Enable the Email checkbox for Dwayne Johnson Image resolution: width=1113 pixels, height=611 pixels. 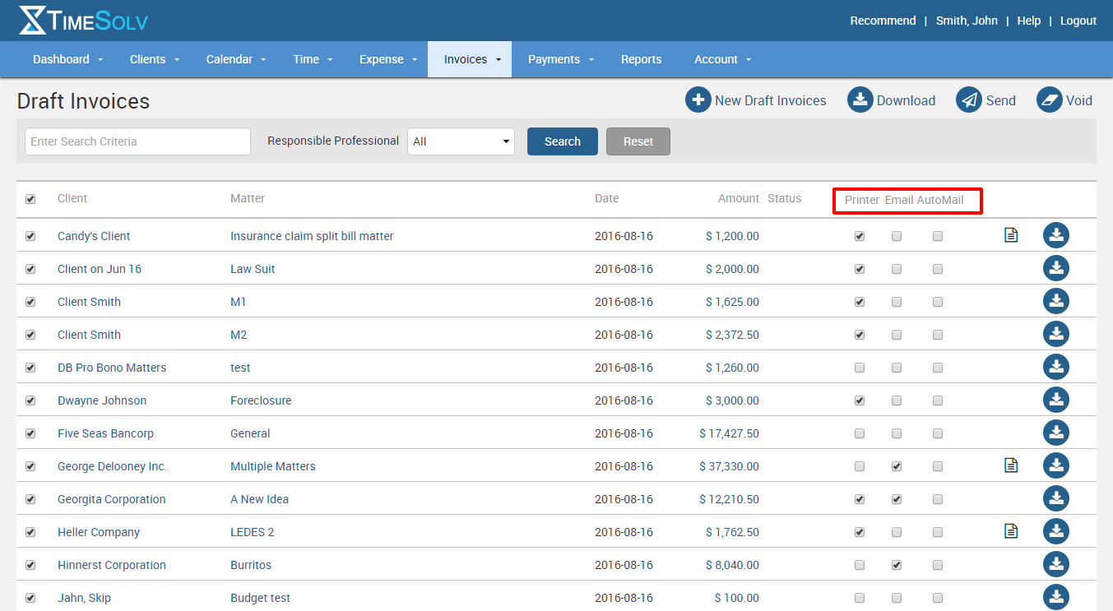coord(897,400)
